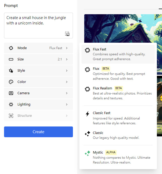
Task: Choose the Flux BETA model option
Action: [x=118, y=74]
